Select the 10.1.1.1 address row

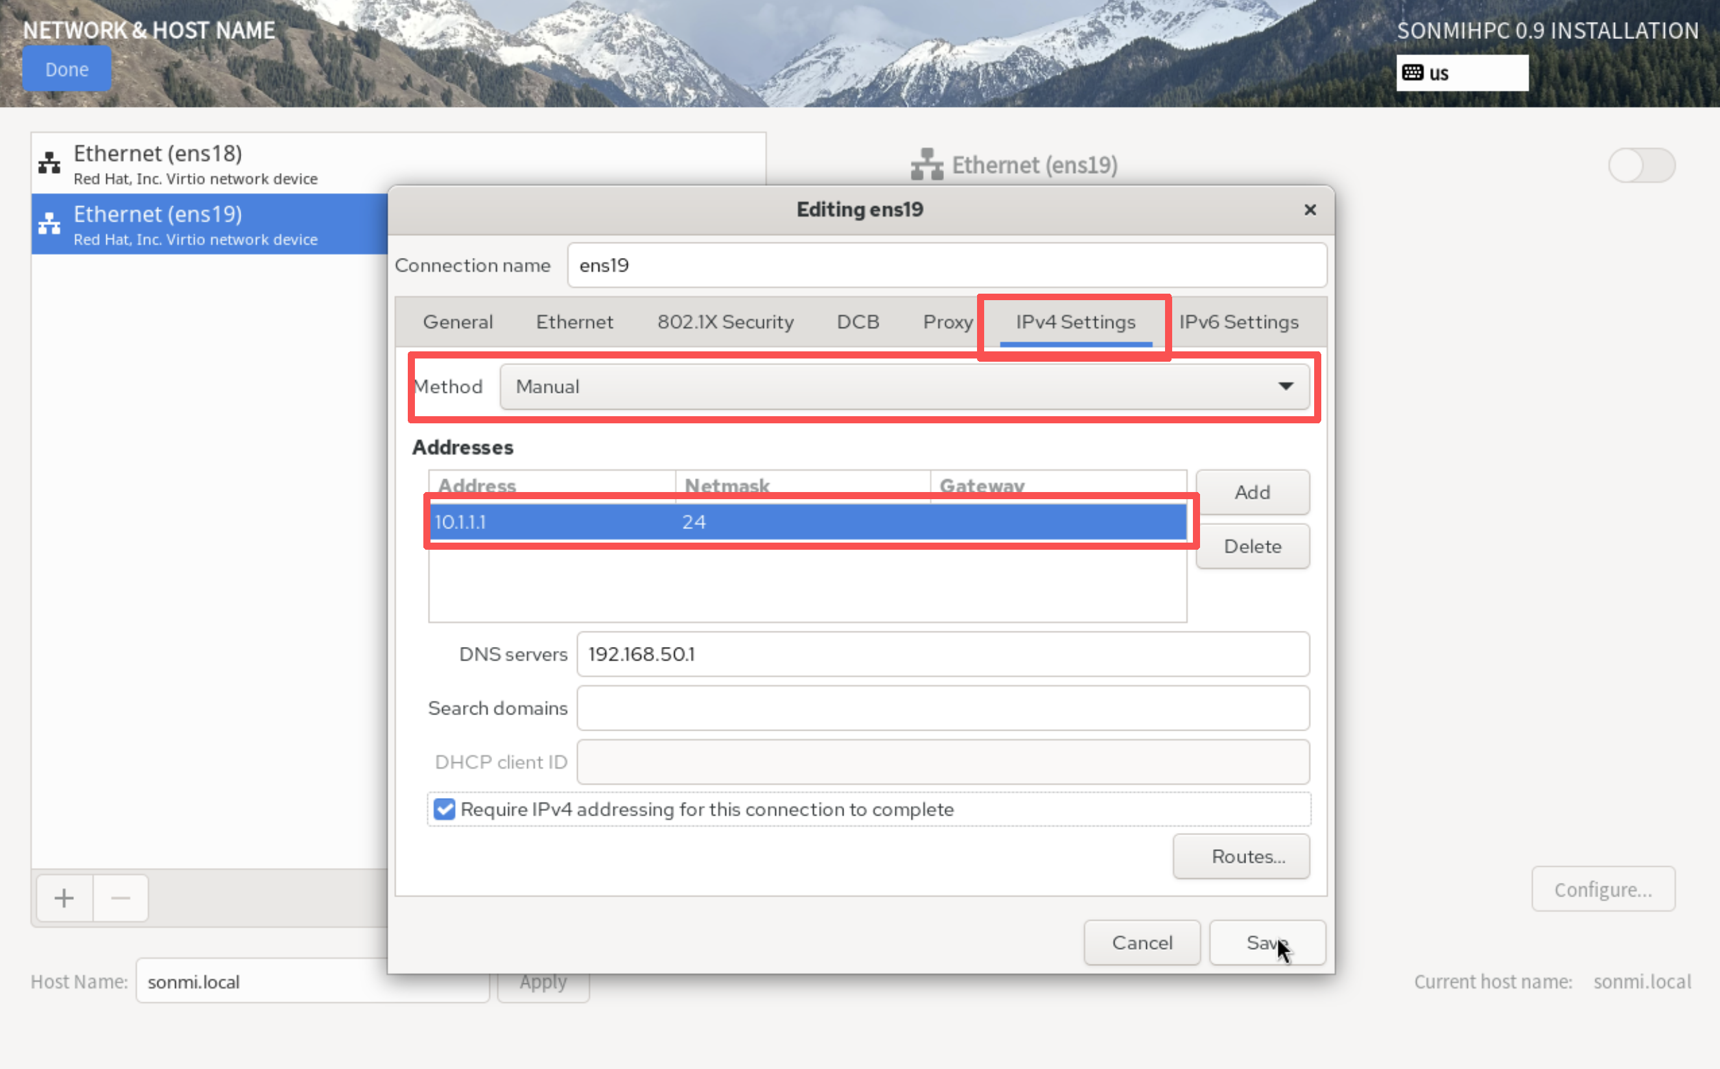click(x=807, y=523)
